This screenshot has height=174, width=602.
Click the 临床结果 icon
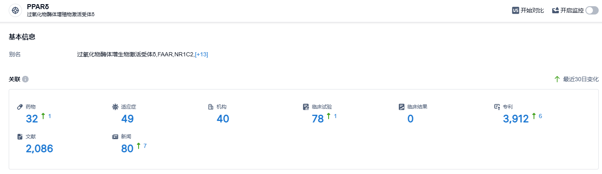pos(402,107)
